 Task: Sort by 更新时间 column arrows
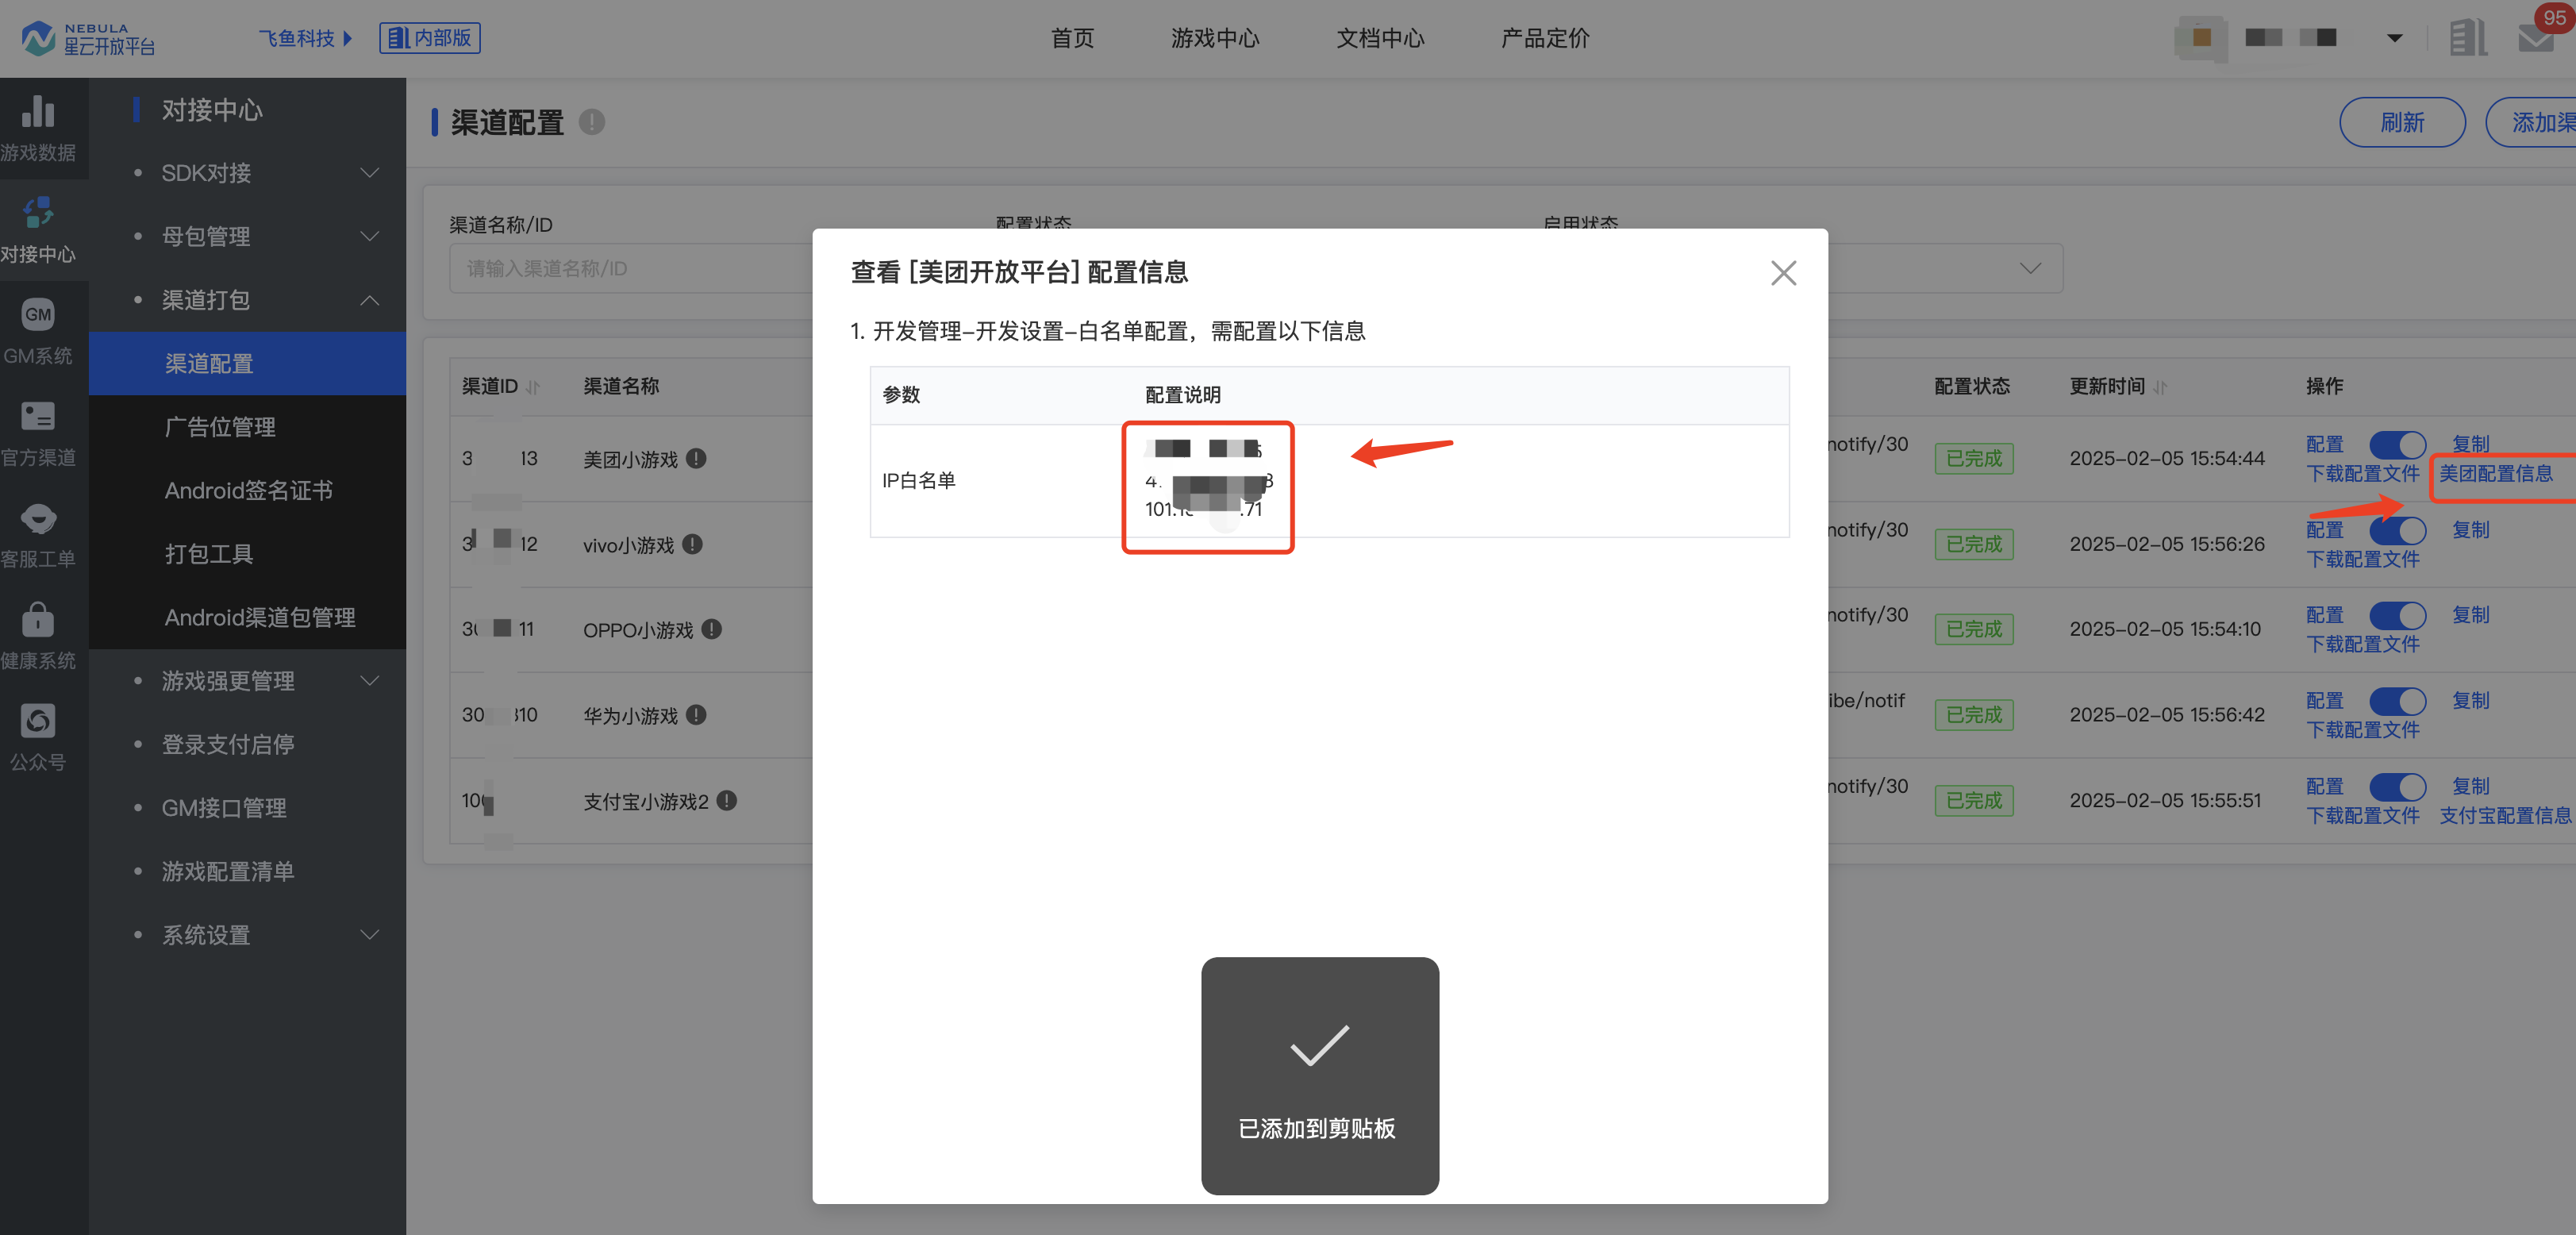(2160, 387)
